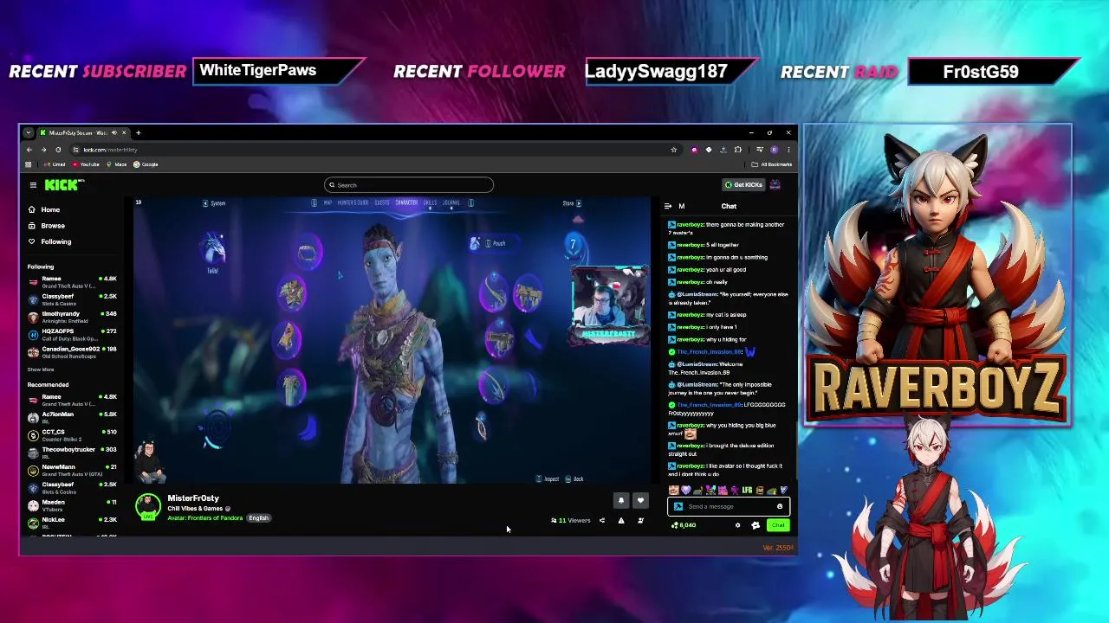
Task: Open chat settings gear icon
Action: tap(738, 525)
